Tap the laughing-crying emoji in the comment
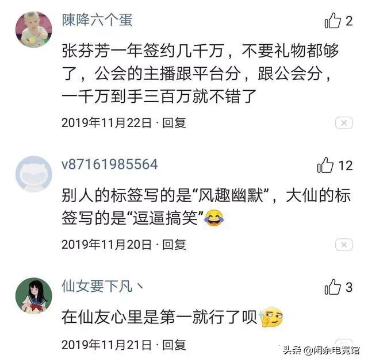 click(x=214, y=218)
